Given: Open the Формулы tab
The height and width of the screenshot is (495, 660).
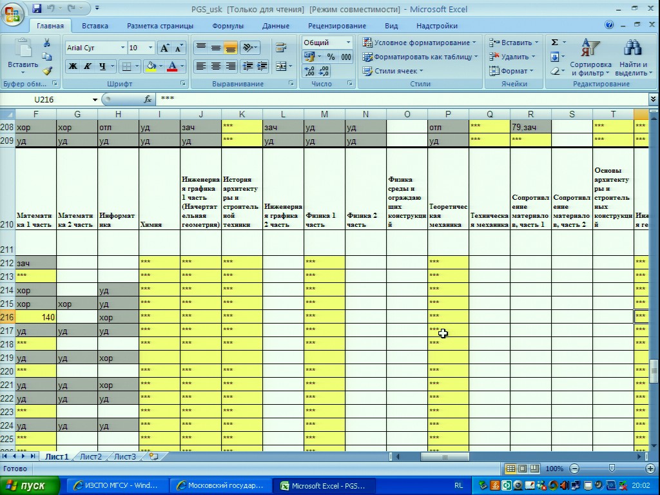Looking at the screenshot, I should coord(228,26).
